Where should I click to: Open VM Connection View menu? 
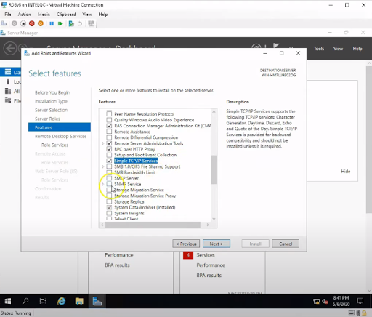(87, 15)
